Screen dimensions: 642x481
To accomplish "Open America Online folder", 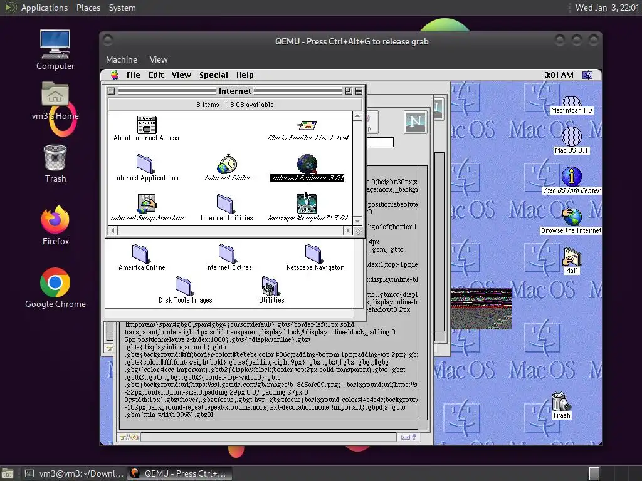I will (140, 254).
